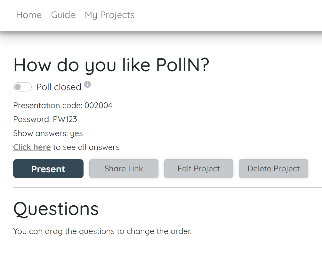Viewport: 322px width, 257px height.
Task: Navigate to the Guide section
Action: click(x=63, y=15)
